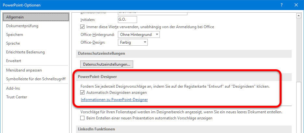Toggle 'Immer diese Werte verwenden' checkbox
304x133 pixels.
(82, 27)
